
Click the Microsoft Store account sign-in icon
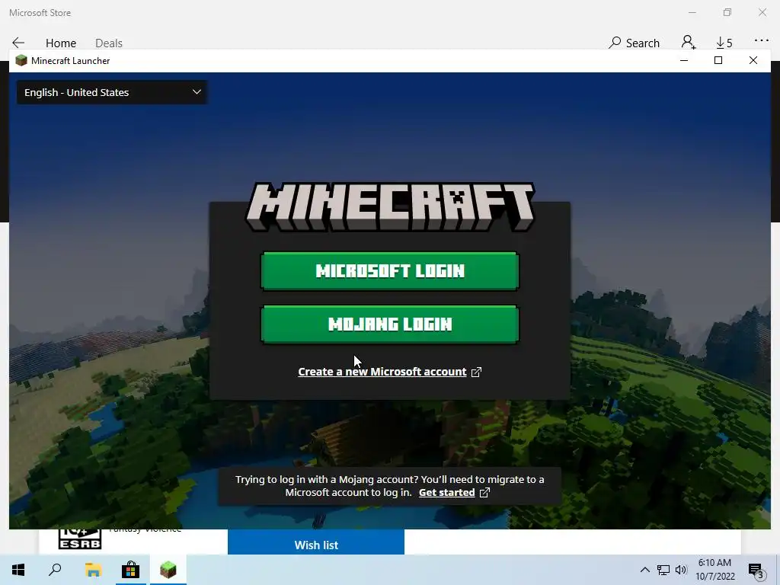pyautogui.click(x=689, y=43)
